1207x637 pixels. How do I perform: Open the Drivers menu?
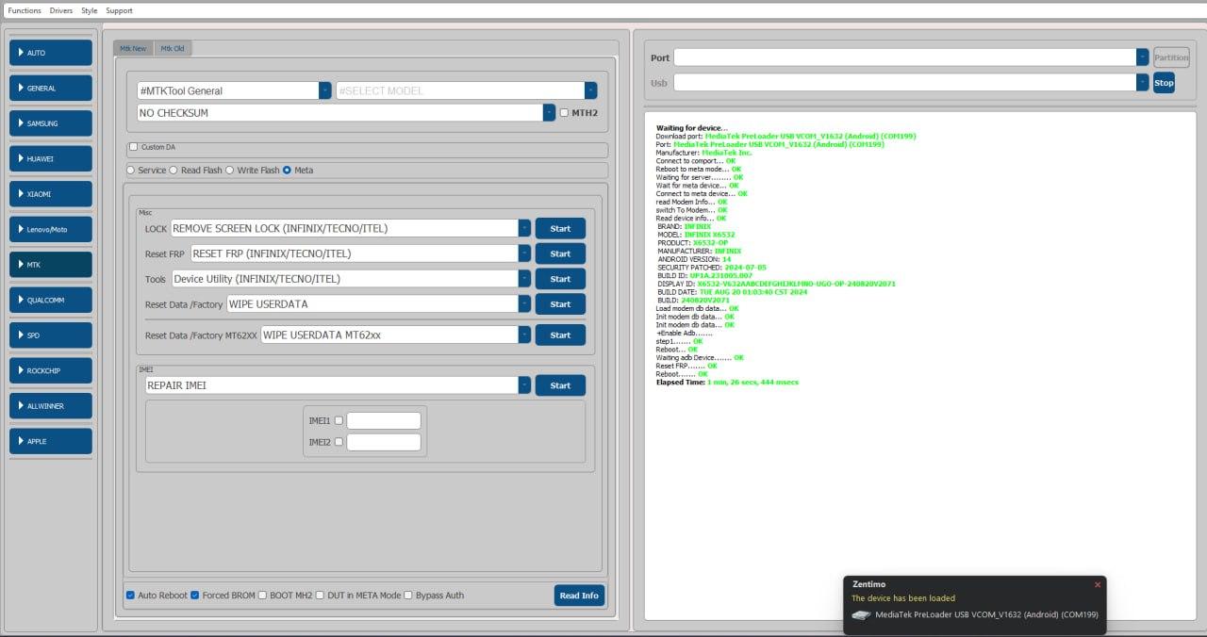(x=61, y=10)
